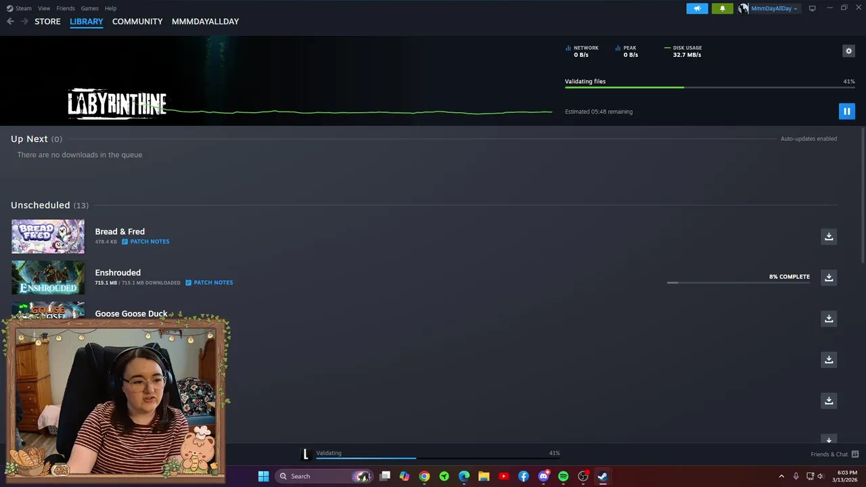This screenshot has height=487, width=866.
Task: Click the MmmDayAllDay profile avatar
Action: click(x=744, y=8)
